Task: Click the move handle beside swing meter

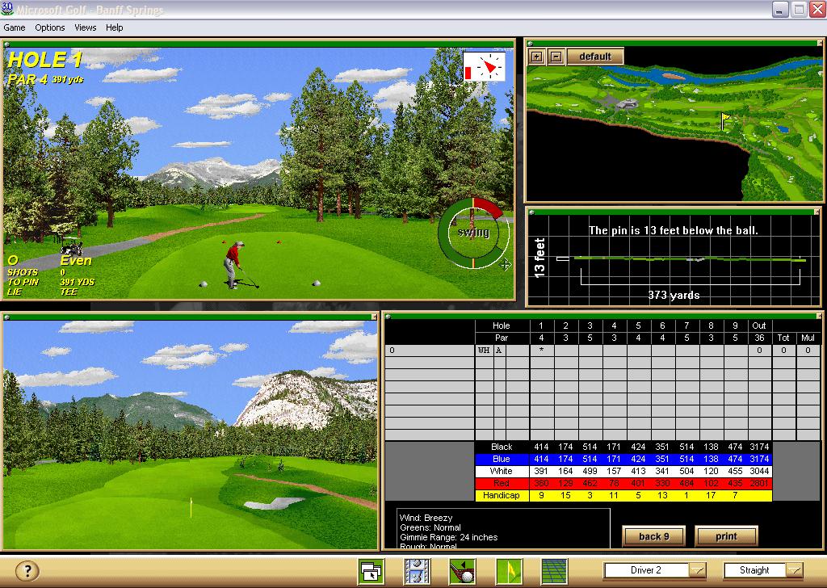Action: point(506,264)
